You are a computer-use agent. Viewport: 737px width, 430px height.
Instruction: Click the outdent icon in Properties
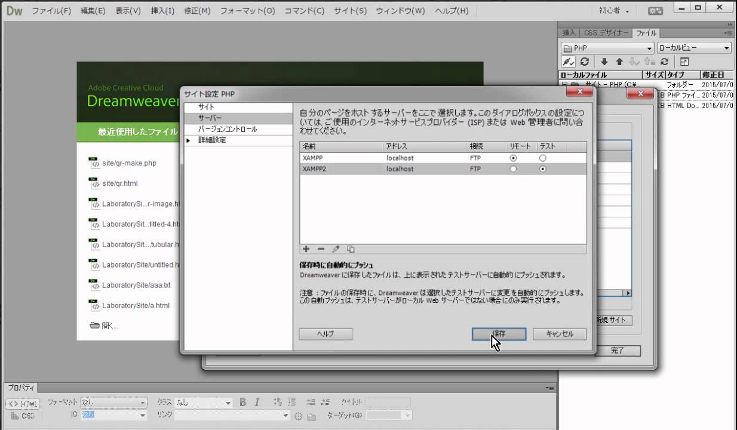(311, 402)
